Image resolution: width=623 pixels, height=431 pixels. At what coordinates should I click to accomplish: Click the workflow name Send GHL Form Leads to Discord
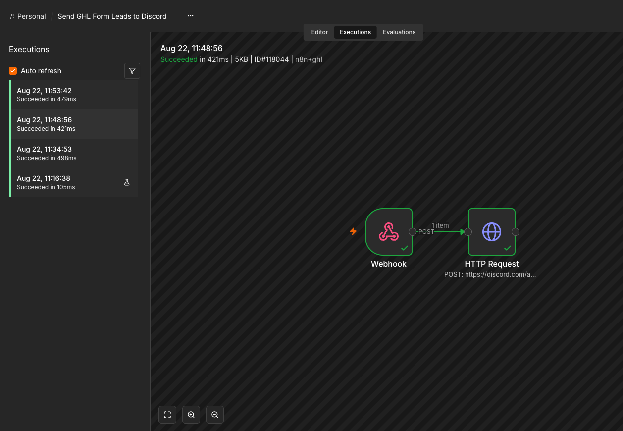(x=112, y=16)
